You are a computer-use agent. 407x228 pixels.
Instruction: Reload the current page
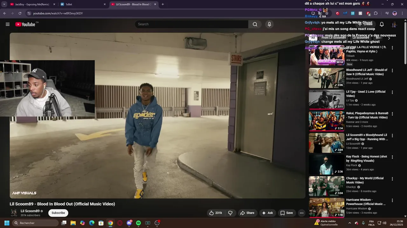(20, 13)
